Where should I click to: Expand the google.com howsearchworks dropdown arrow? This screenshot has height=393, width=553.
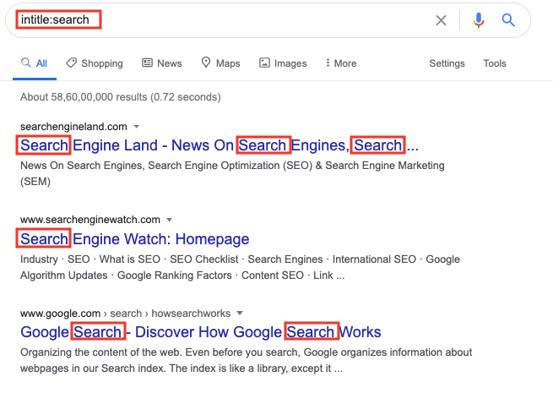pyautogui.click(x=240, y=313)
